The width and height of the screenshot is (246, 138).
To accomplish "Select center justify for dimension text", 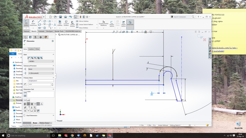I will click(x=28, y=104).
